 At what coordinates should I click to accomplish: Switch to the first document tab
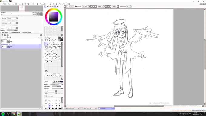pyautogui.click(x=72, y=108)
